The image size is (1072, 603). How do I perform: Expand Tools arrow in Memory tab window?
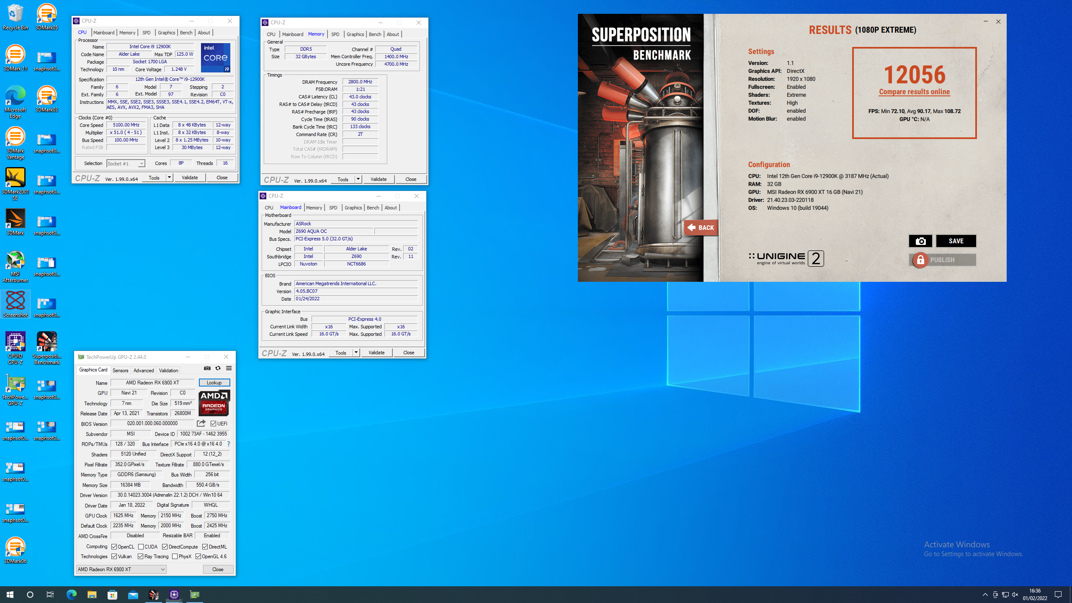[358, 179]
